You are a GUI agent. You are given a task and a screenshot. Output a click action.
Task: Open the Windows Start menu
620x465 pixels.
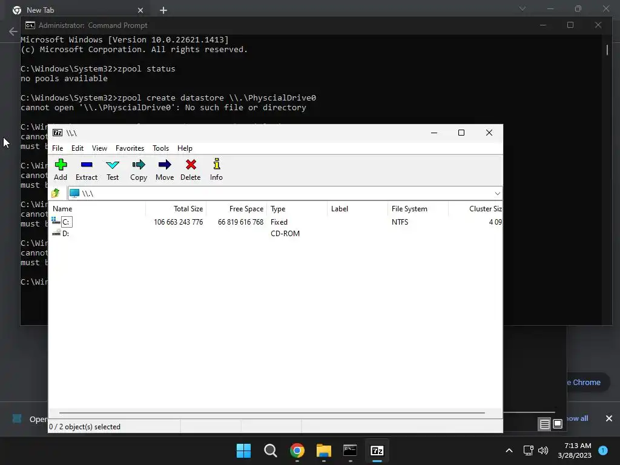(x=243, y=450)
